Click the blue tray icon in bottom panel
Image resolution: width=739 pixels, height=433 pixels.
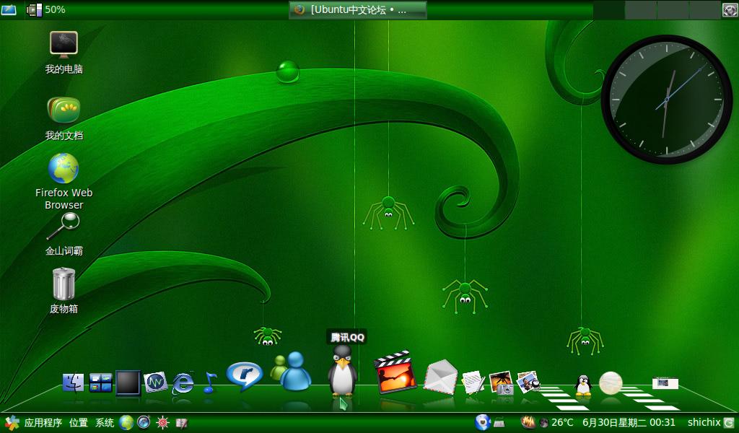point(482,422)
